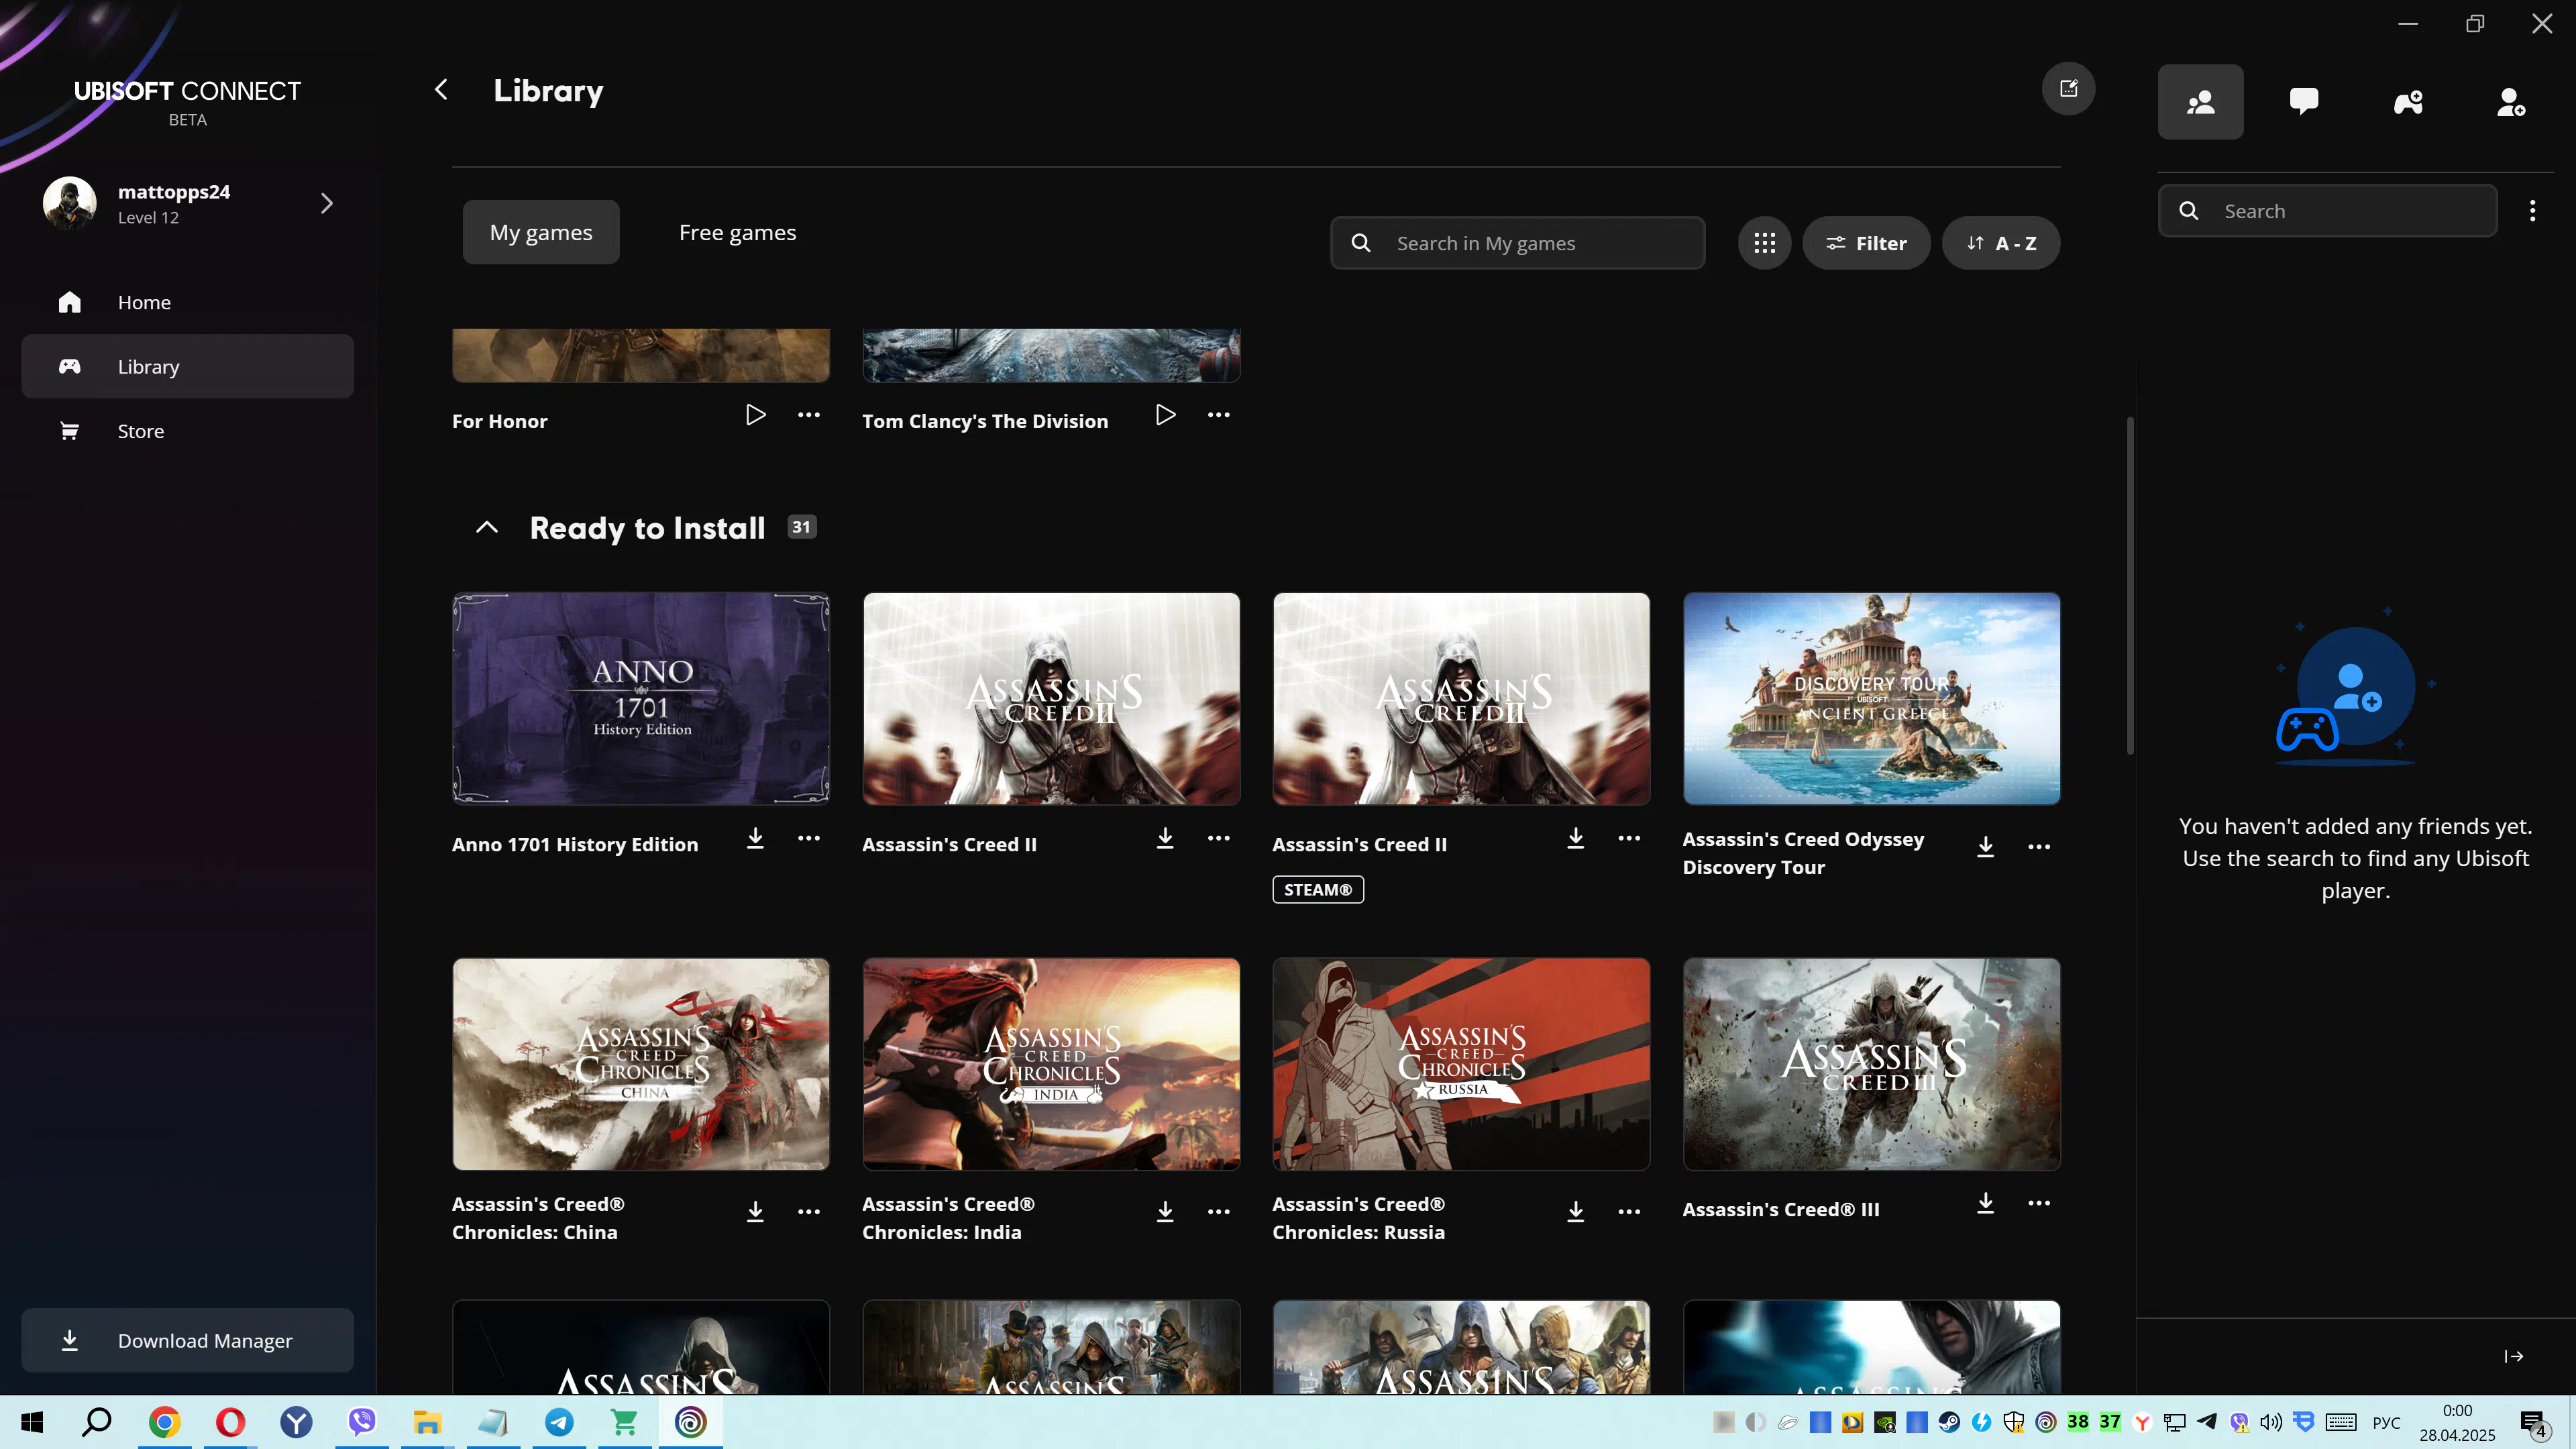Open more options for Odyssey Discovery Tour
2576x1449 pixels.
[x=2039, y=847]
